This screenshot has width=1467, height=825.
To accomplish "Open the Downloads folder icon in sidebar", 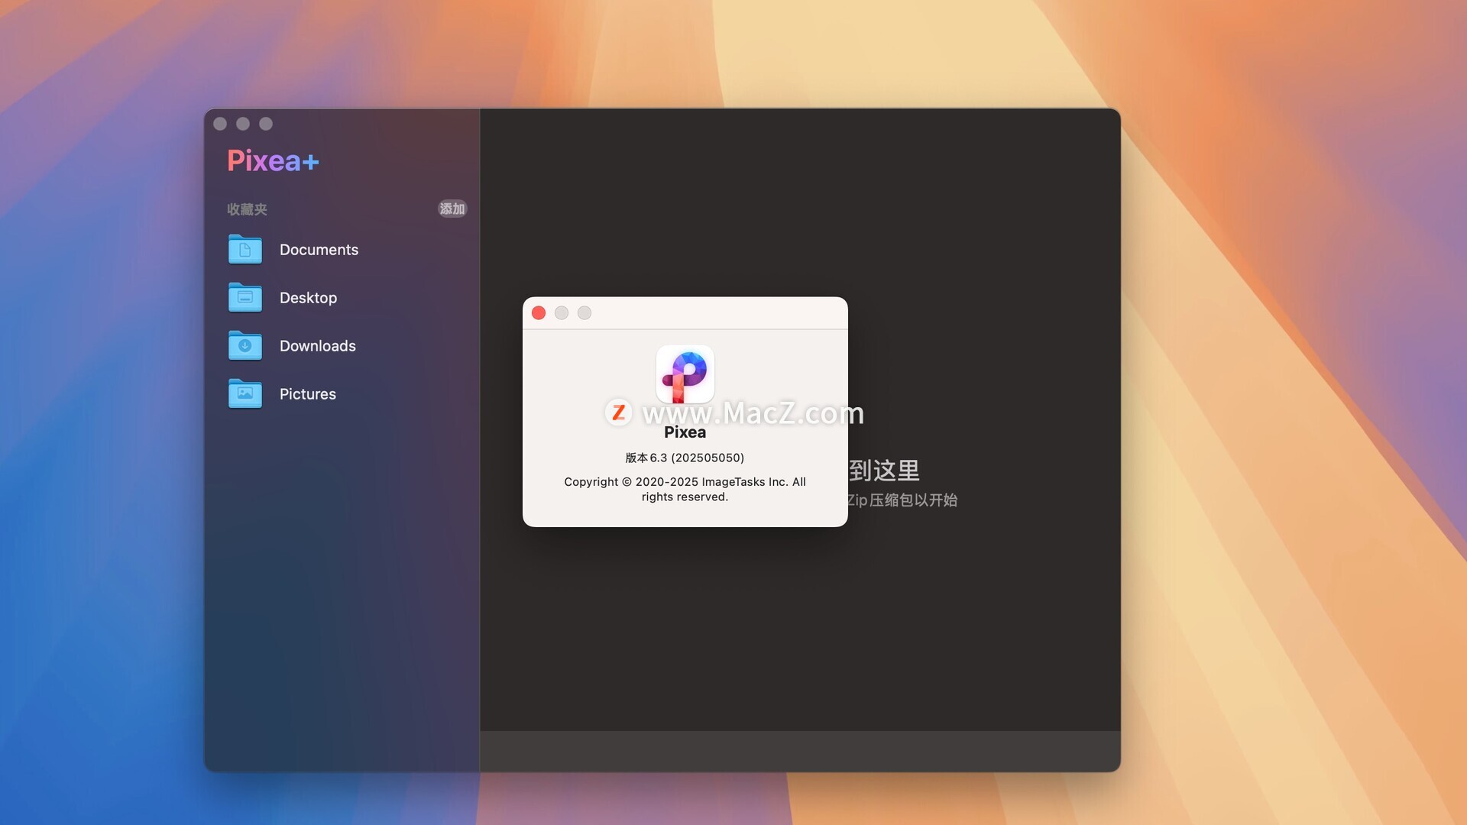I will pyautogui.click(x=244, y=346).
